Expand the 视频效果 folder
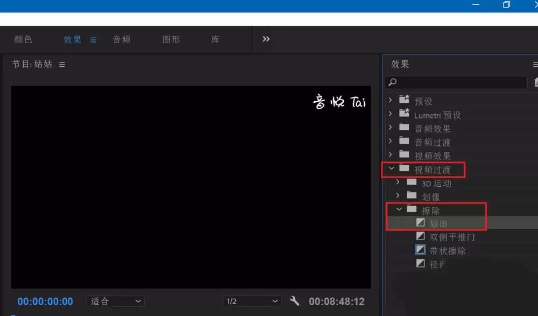Image resolution: width=538 pixels, height=316 pixels. tap(390, 155)
